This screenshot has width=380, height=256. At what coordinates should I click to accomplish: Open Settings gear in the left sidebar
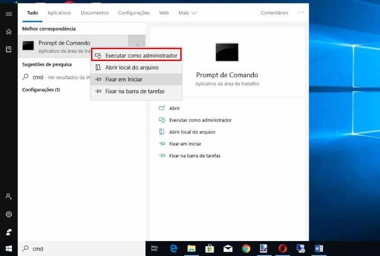pyautogui.click(x=9, y=214)
